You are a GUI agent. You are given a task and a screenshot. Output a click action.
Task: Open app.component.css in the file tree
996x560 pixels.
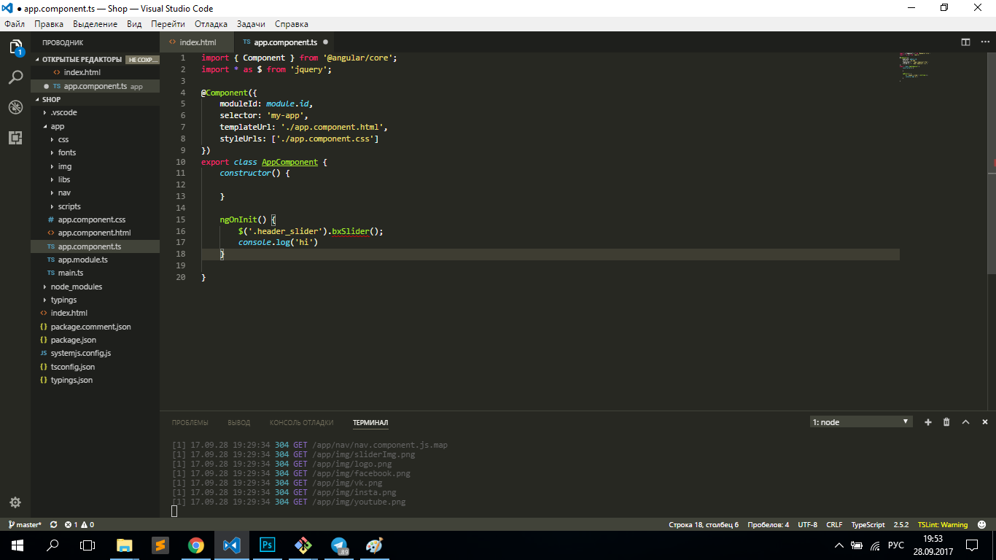click(x=95, y=219)
